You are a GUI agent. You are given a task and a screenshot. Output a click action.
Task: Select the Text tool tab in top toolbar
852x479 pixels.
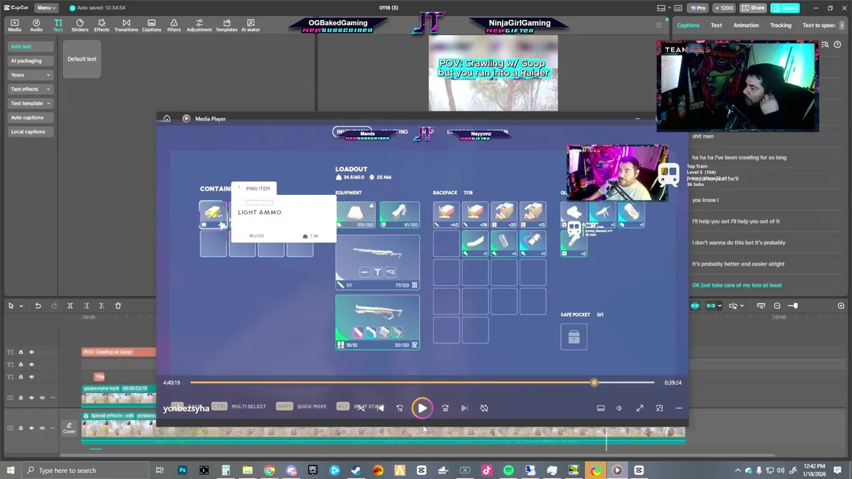click(x=58, y=25)
